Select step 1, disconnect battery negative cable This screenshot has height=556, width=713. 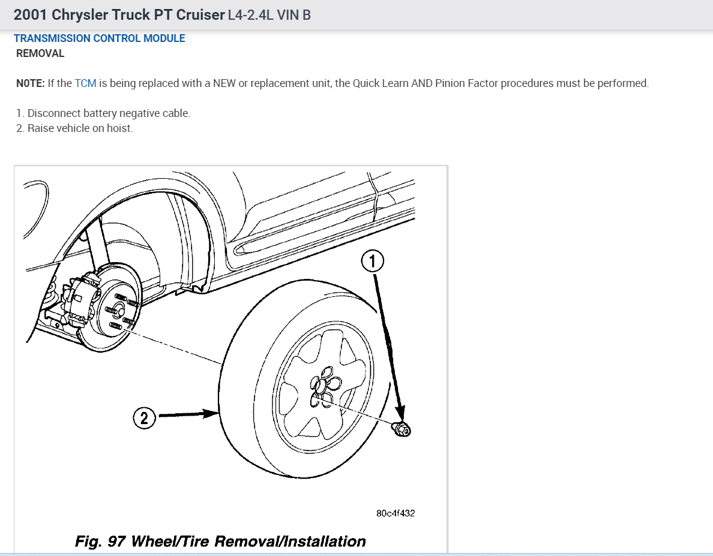pos(102,113)
